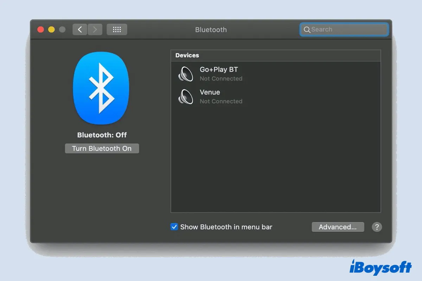422x281 pixels.
Task: Click the Venue speaker icon
Action: pyautogui.click(x=186, y=97)
